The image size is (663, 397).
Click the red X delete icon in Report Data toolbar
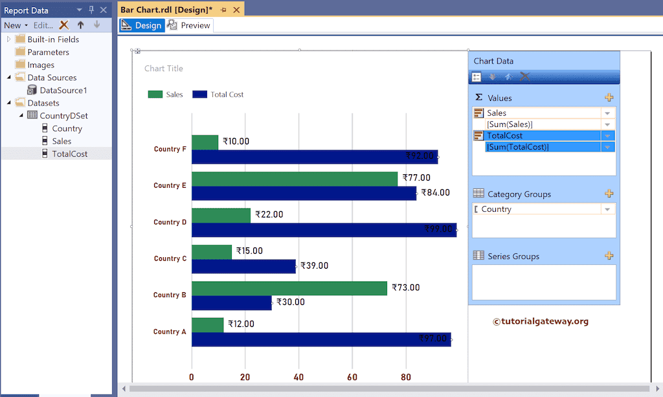click(x=63, y=25)
